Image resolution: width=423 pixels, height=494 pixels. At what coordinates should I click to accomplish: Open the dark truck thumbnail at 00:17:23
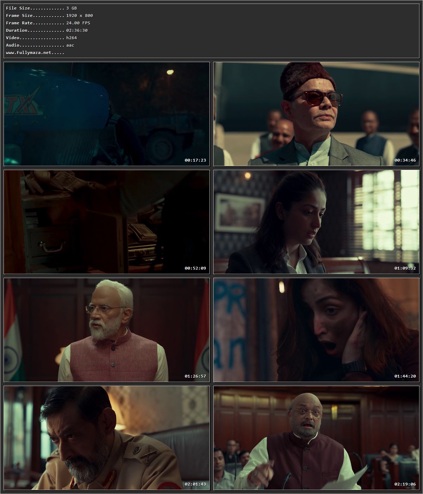pyautogui.click(x=107, y=114)
